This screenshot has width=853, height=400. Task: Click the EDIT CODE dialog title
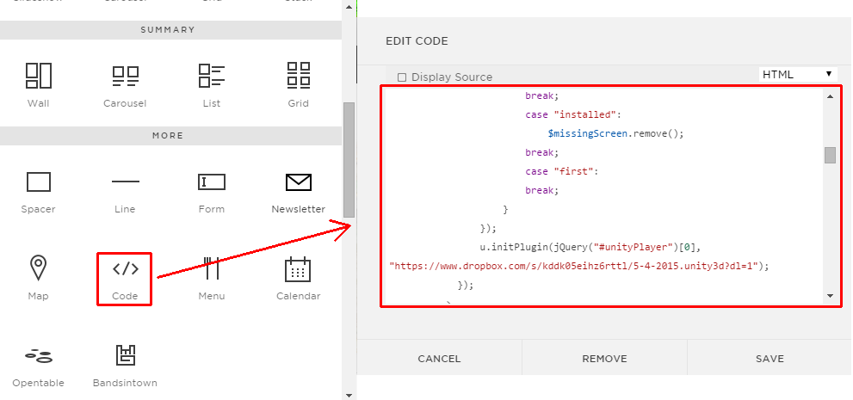coord(417,40)
